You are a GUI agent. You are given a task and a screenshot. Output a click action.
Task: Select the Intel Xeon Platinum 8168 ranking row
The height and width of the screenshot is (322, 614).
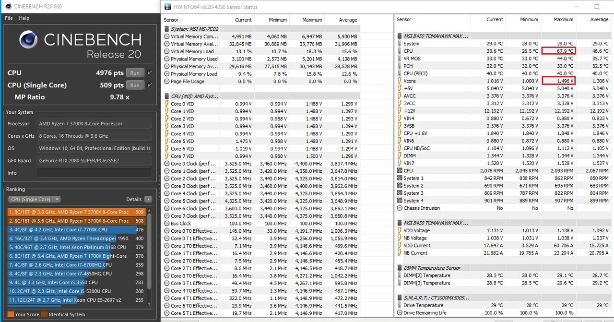77,247
